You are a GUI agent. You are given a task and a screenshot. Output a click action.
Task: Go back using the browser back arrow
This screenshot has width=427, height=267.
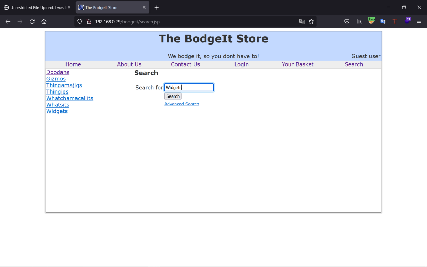pos(8,22)
